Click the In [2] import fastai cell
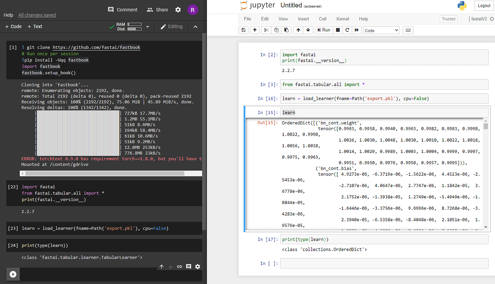The height and width of the screenshot is (284, 495). coord(384,57)
